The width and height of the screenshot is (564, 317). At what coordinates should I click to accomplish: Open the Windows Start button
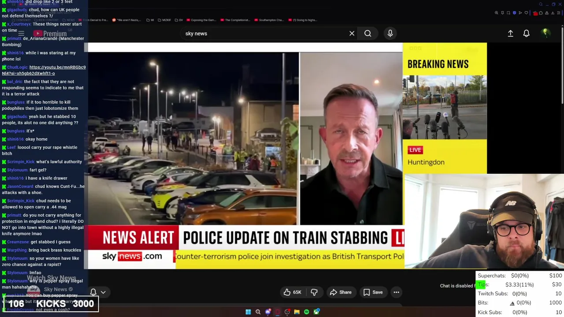click(x=248, y=312)
